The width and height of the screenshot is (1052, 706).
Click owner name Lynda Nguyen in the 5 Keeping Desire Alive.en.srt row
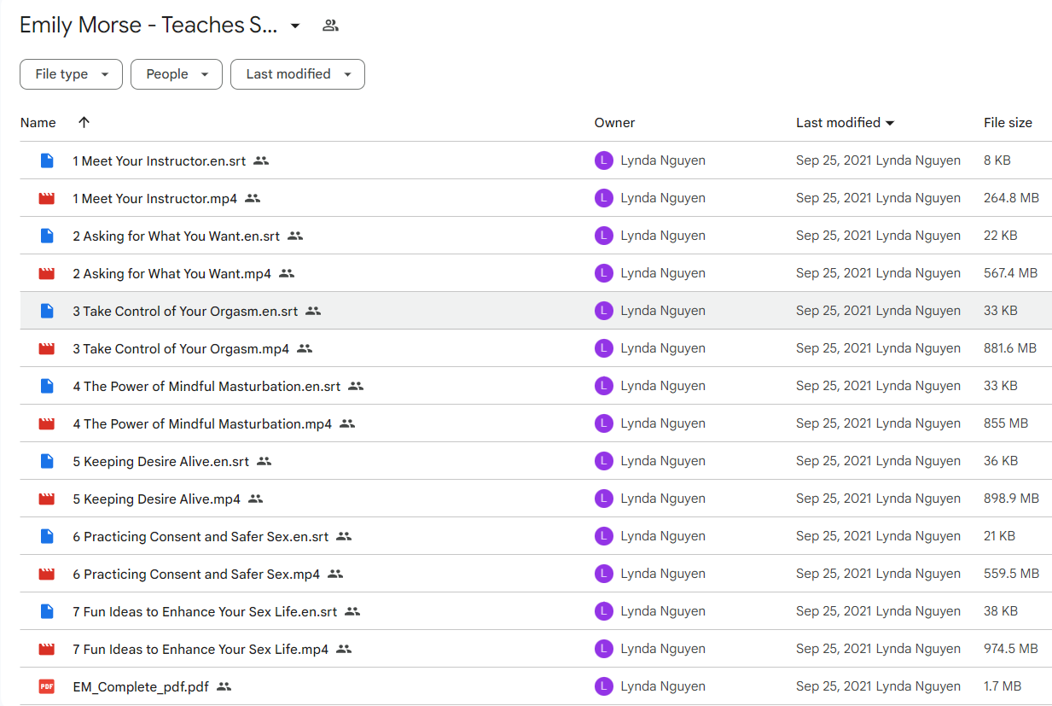click(663, 461)
